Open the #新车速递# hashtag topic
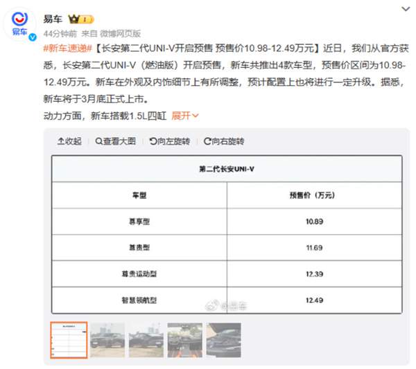Viewport: 416px width, 369px height. click(x=68, y=48)
